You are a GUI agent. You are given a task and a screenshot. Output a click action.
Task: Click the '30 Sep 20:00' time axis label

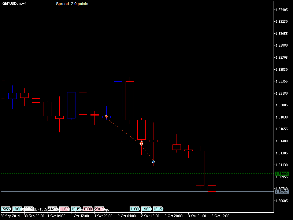point(34,216)
